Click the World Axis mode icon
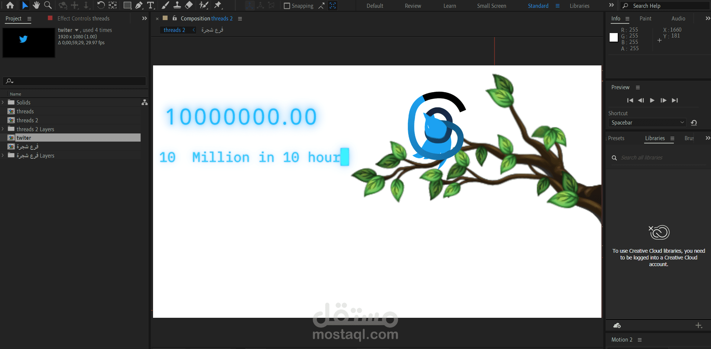711x349 pixels. pos(261,6)
